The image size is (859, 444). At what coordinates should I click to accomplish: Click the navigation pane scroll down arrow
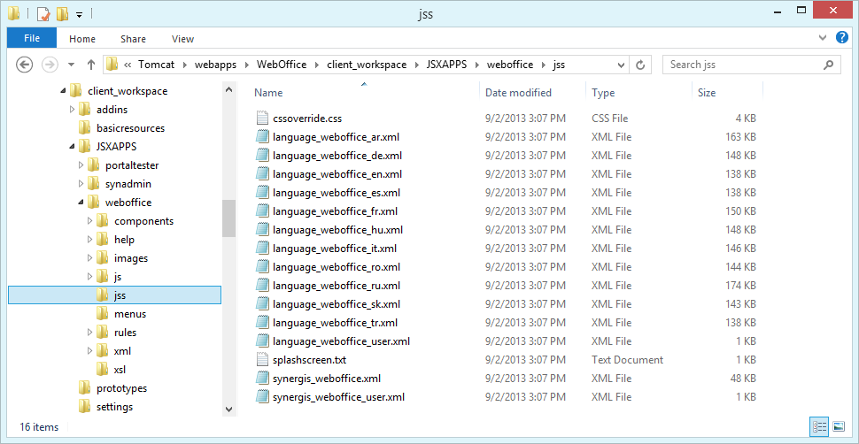(229, 410)
